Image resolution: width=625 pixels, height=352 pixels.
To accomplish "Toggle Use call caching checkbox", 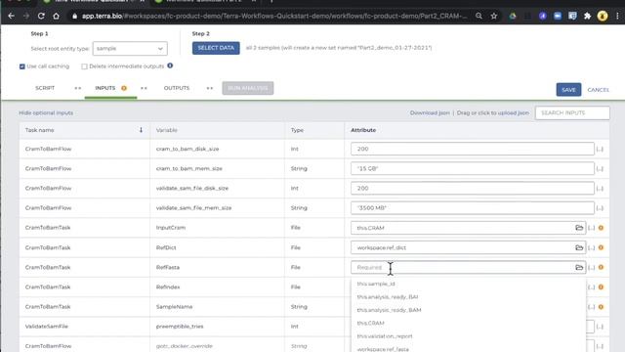I will click(x=22, y=66).
